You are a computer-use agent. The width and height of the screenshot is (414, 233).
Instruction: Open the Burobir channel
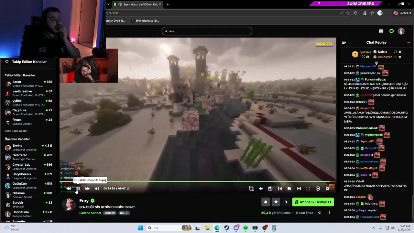point(28,205)
